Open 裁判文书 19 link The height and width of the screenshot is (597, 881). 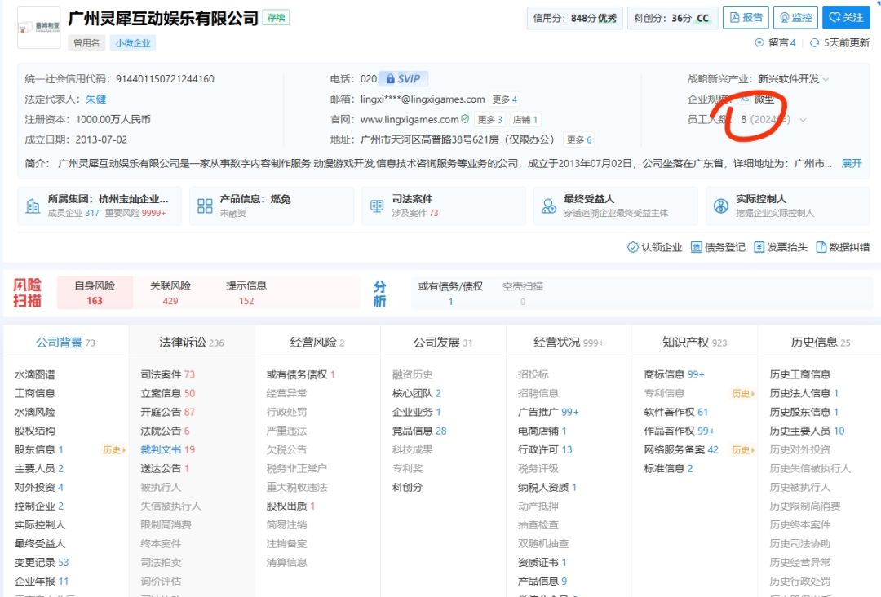(167, 449)
